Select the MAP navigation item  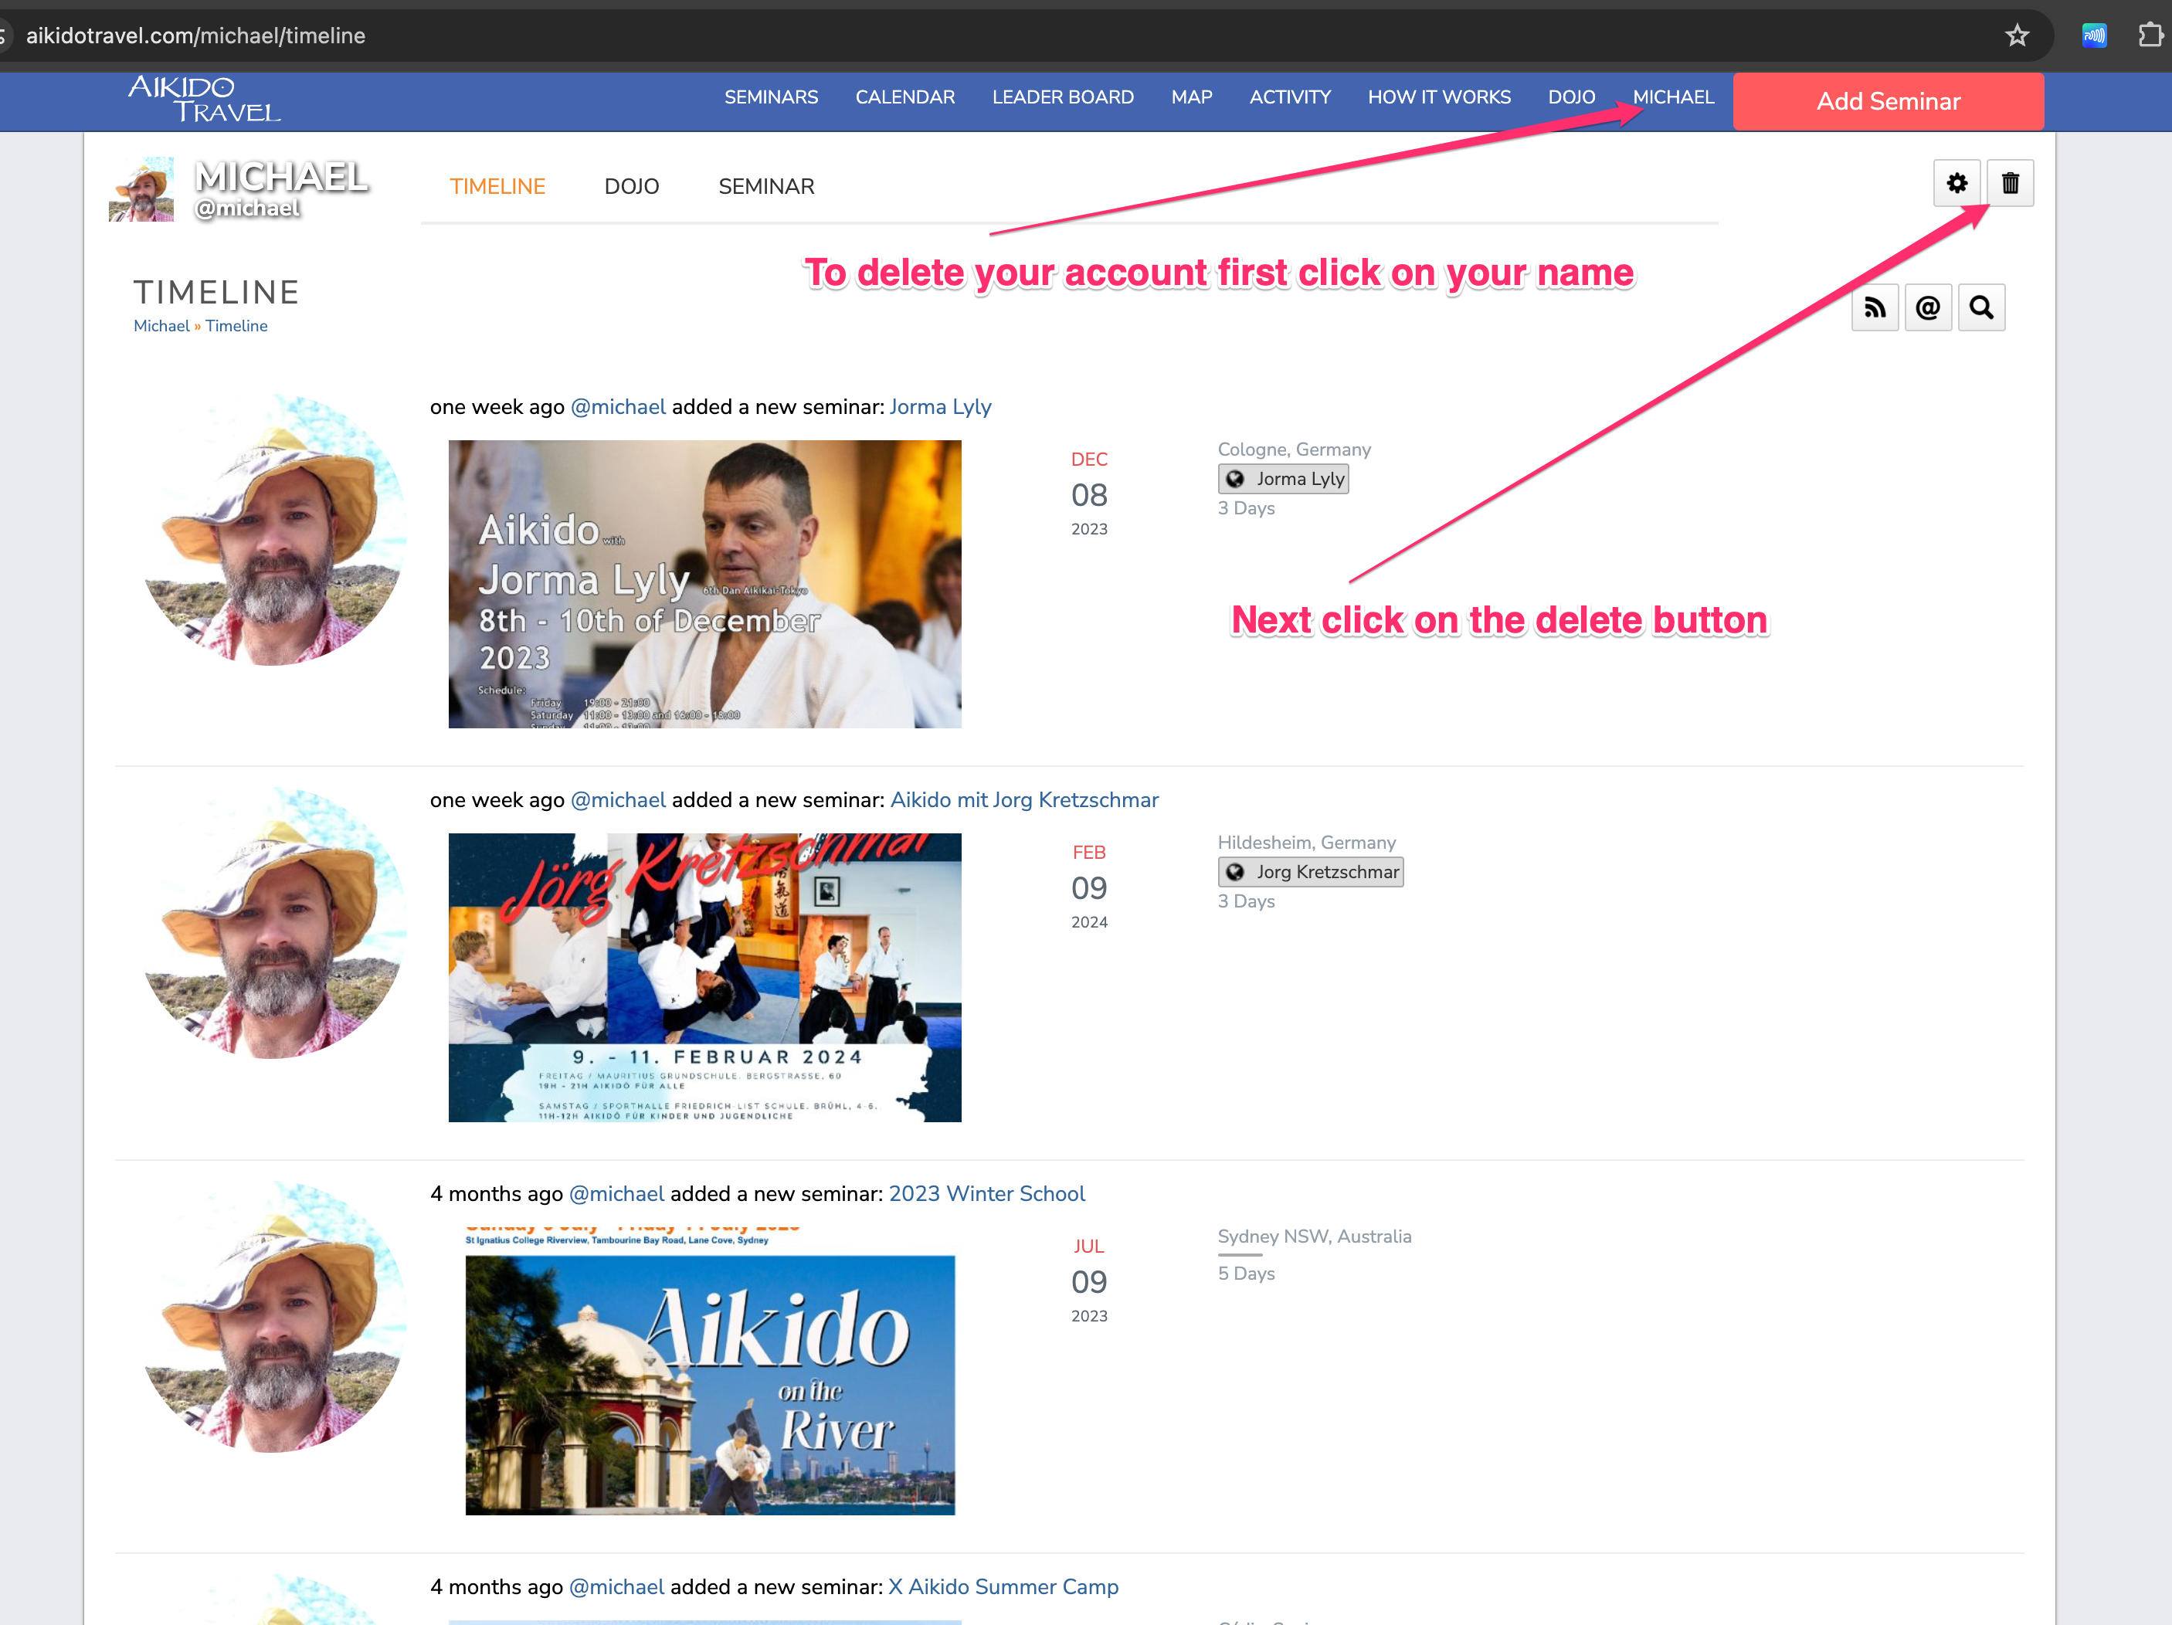[x=1191, y=99]
